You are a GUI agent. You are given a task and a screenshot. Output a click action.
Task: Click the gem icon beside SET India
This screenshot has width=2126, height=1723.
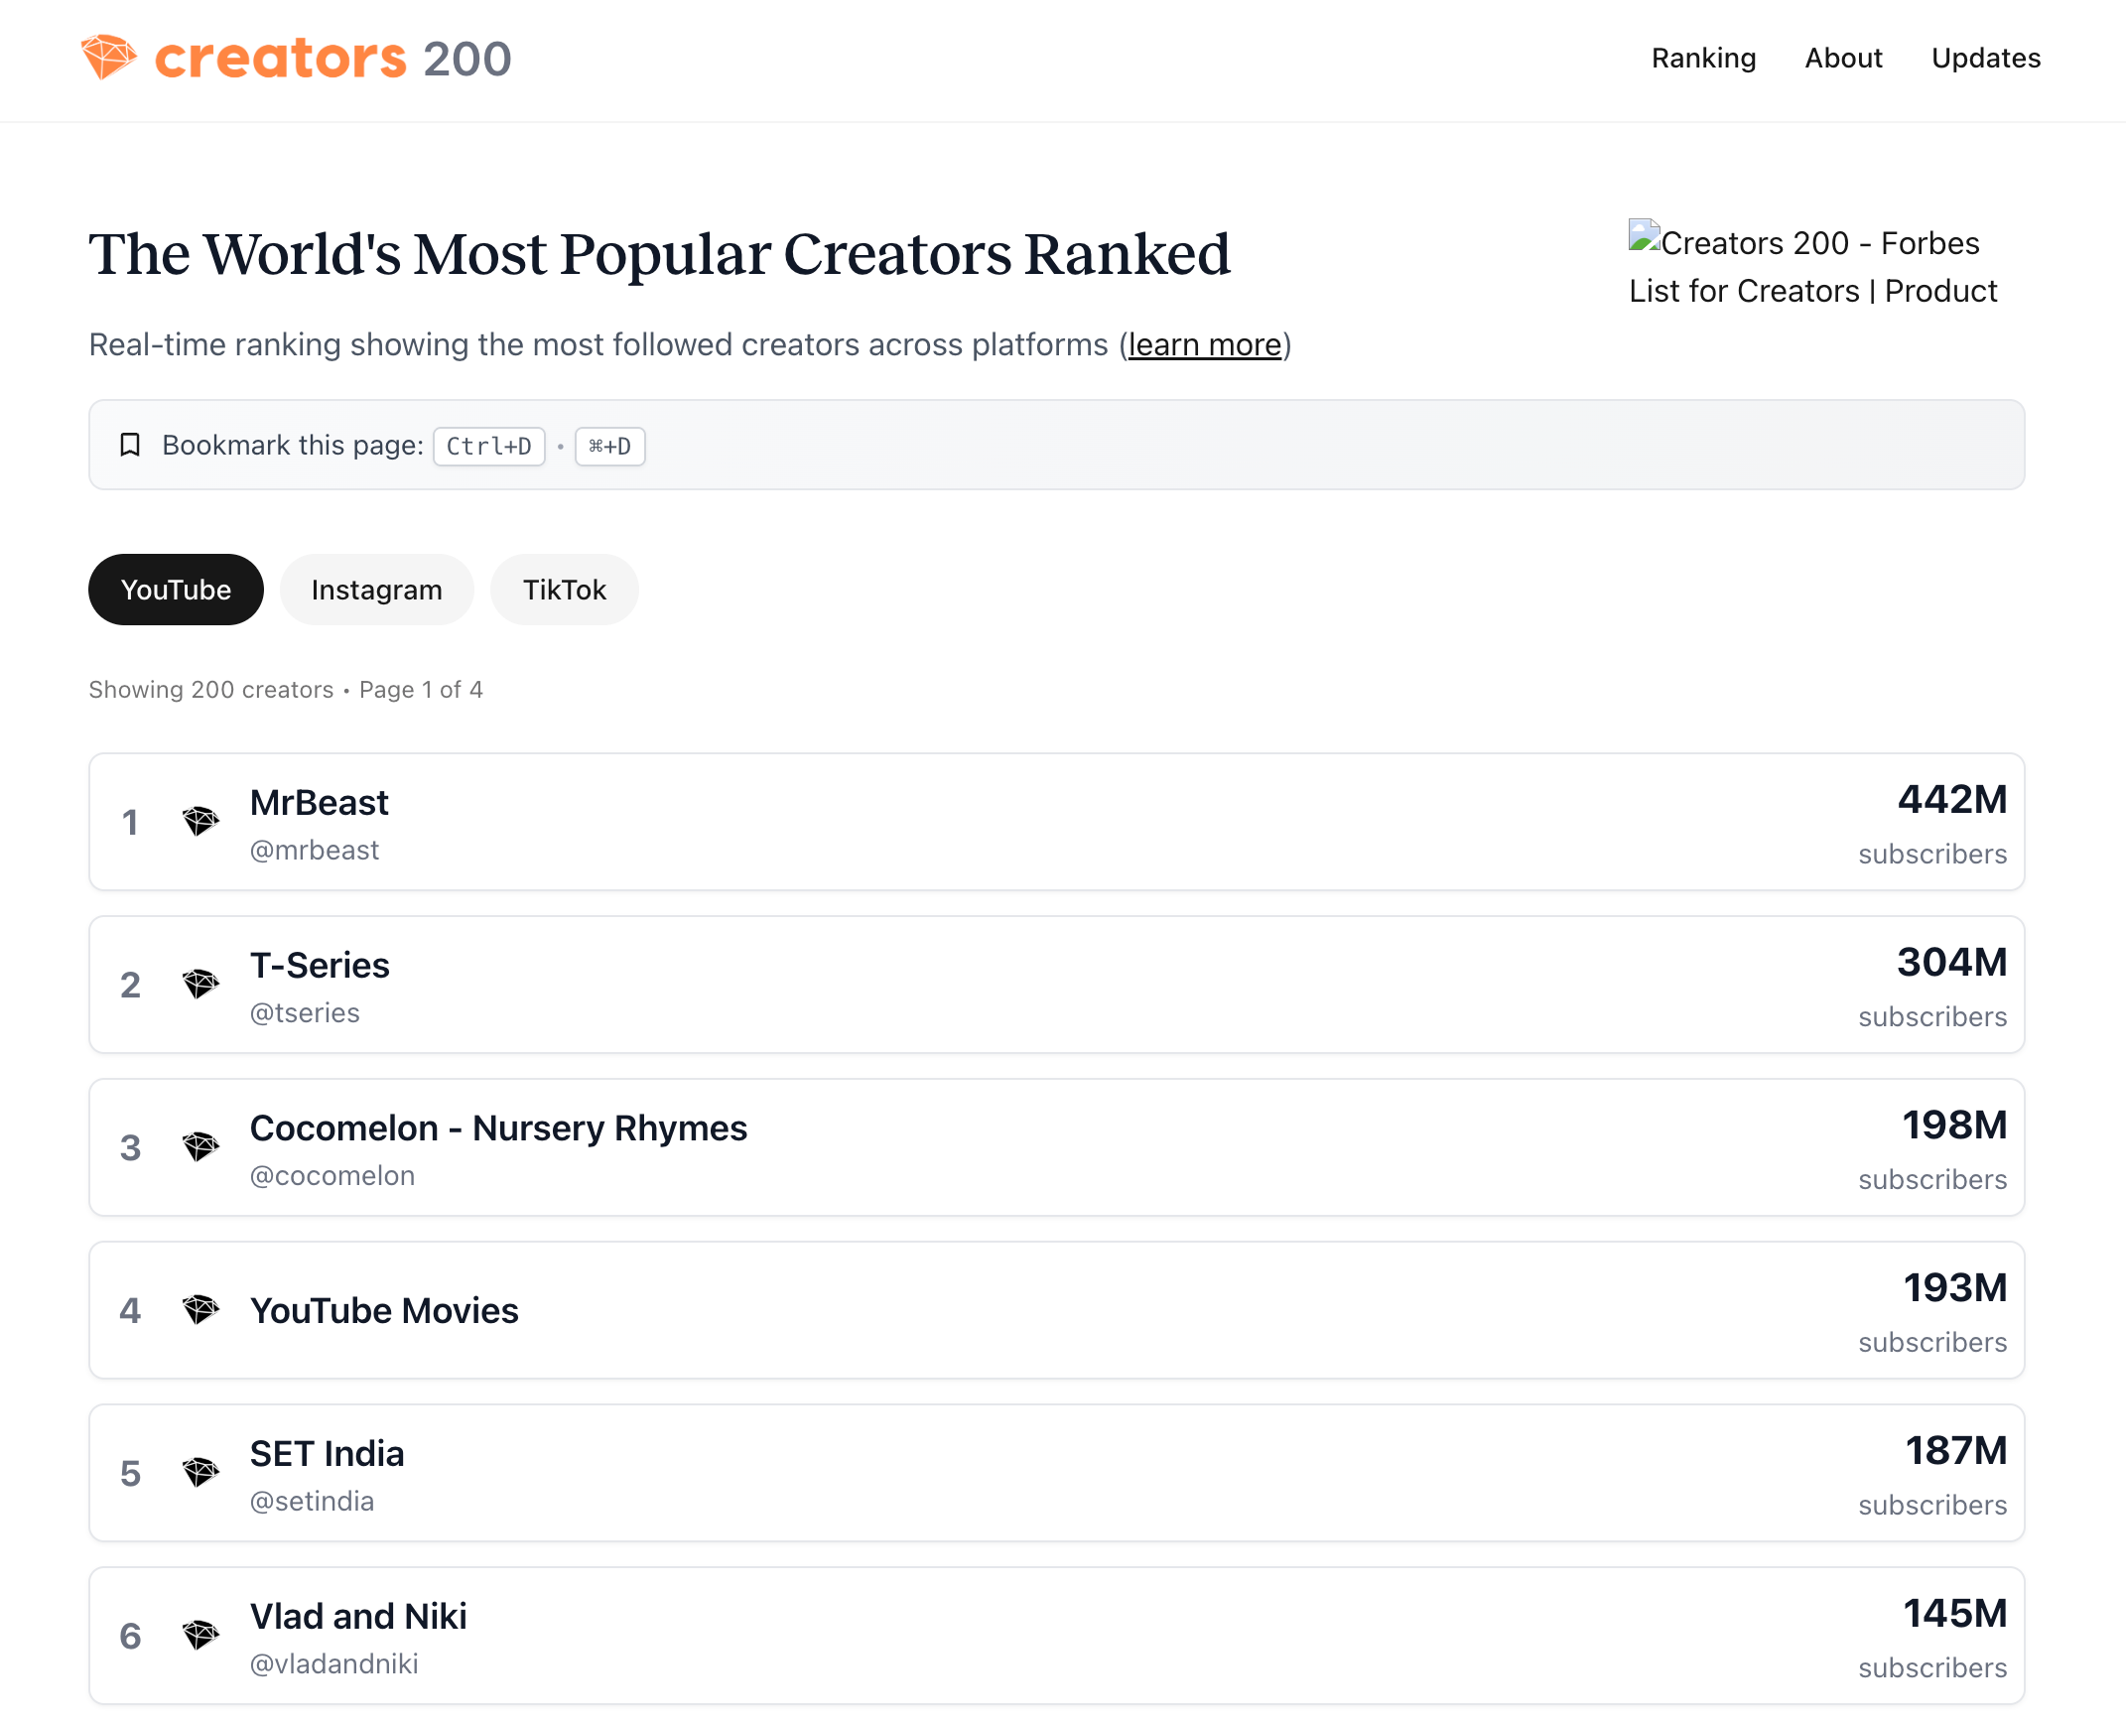(200, 1473)
